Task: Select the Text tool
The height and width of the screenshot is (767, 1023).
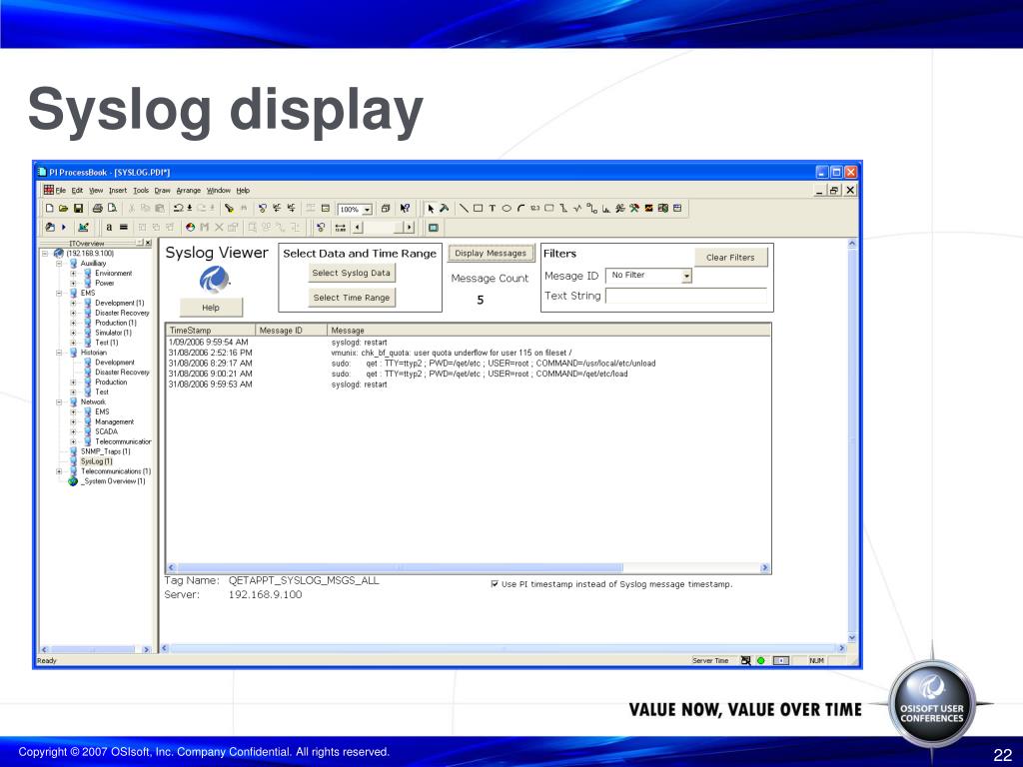Action: pos(492,209)
